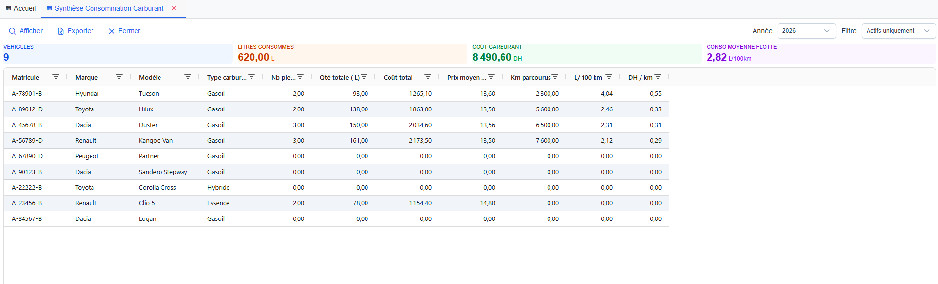Click the Fermer button

click(x=124, y=31)
